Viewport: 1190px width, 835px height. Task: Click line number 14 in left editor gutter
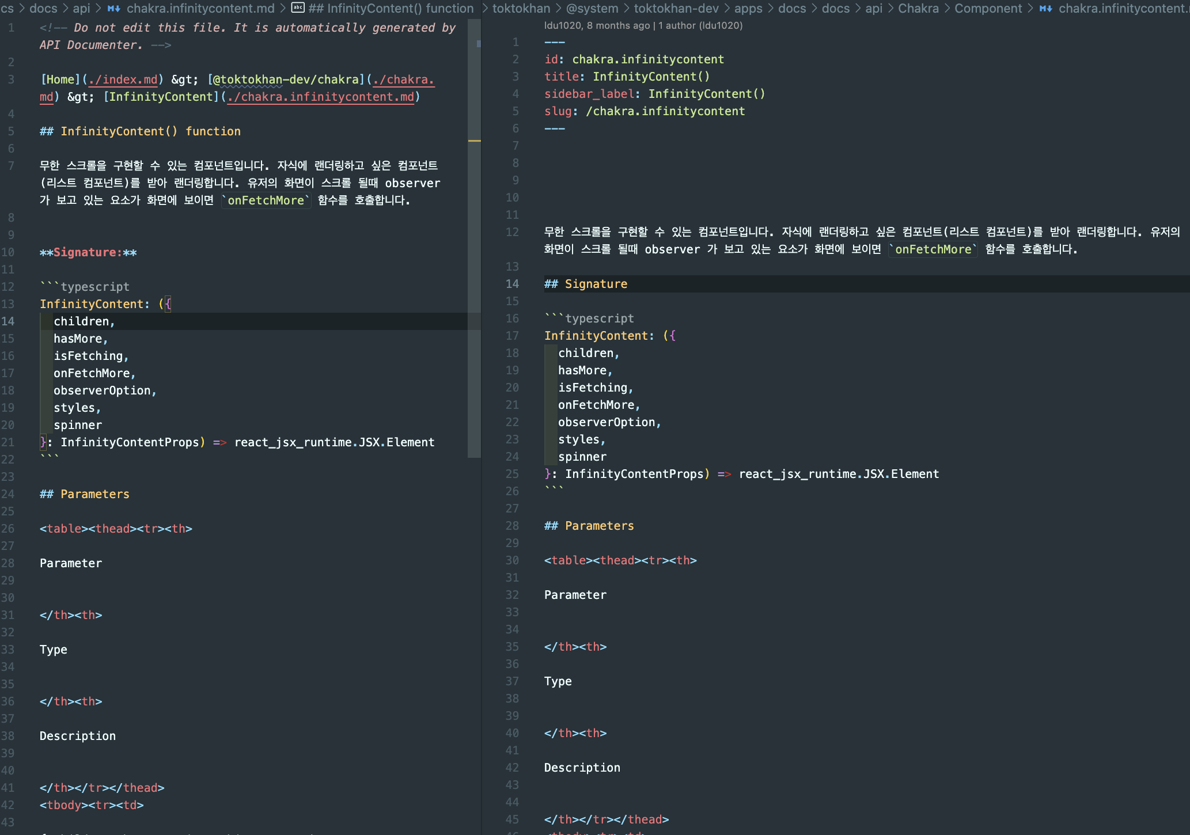point(8,321)
